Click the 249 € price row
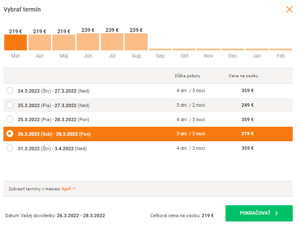 tap(247, 105)
